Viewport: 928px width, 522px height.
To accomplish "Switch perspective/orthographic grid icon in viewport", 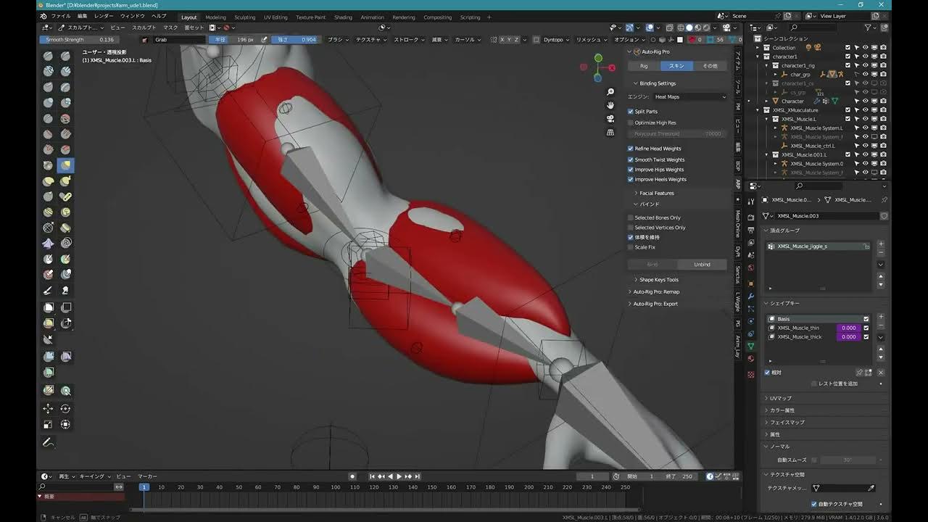I will click(x=610, y=132).
